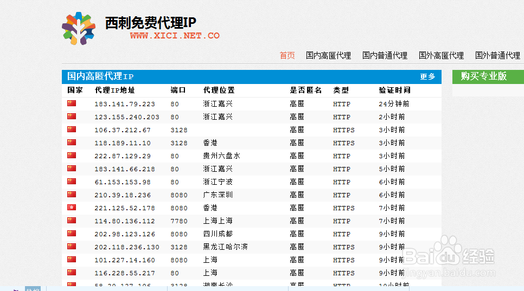Image resolution: width=524 pixels, height=291 pixels.
Task: Click location 上海上海
Action: (x=218, y=221)
